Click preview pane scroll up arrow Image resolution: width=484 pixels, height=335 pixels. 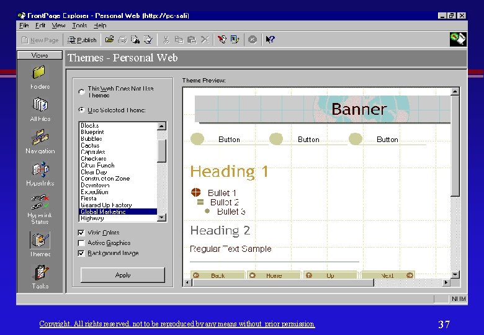[455, 91]
